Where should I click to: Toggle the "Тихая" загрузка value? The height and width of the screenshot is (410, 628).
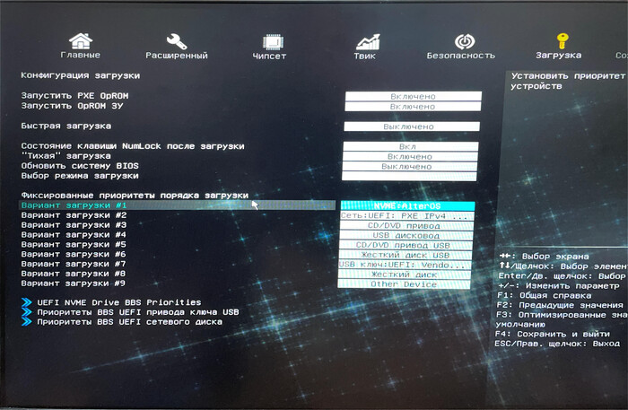tap(412, 156)
